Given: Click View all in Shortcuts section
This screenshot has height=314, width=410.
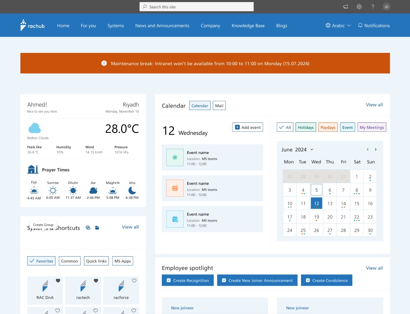Looking at the screenshot, I should coord(130,227).
